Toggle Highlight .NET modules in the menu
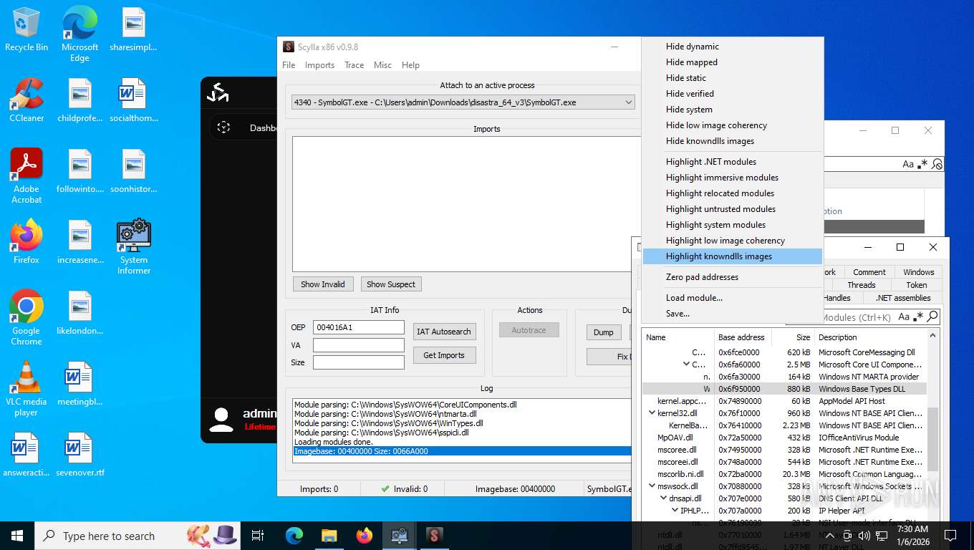974x550 pixels. (x=732, y=162)
